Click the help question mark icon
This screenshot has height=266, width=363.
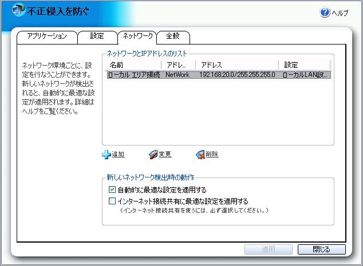point(325,12)
